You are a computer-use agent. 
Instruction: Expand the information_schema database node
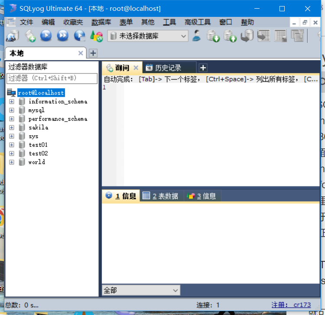pyautogui.click(x=12, y=101)
